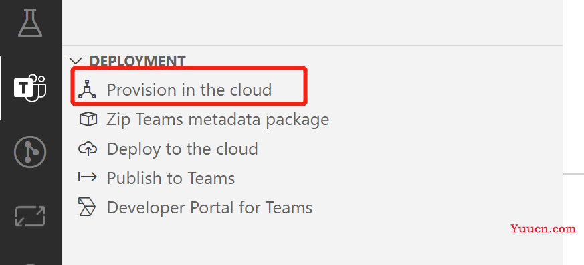Click the vertical border between sidebar and editor
This screenshot has width=584, height=265.
point(562,132)
